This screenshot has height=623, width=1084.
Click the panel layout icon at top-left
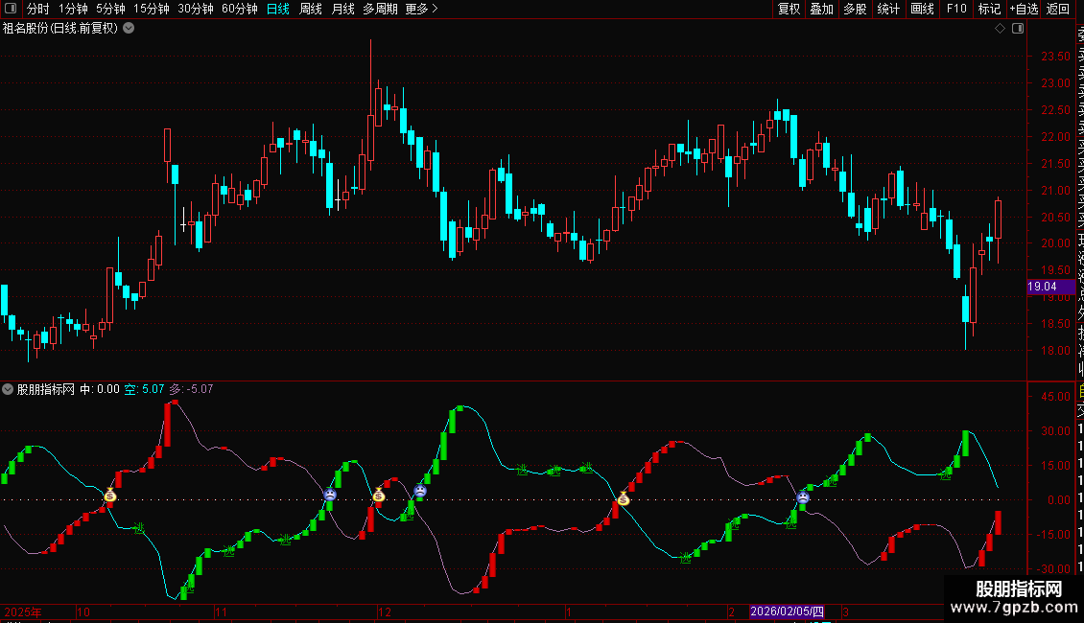(11, 9)
